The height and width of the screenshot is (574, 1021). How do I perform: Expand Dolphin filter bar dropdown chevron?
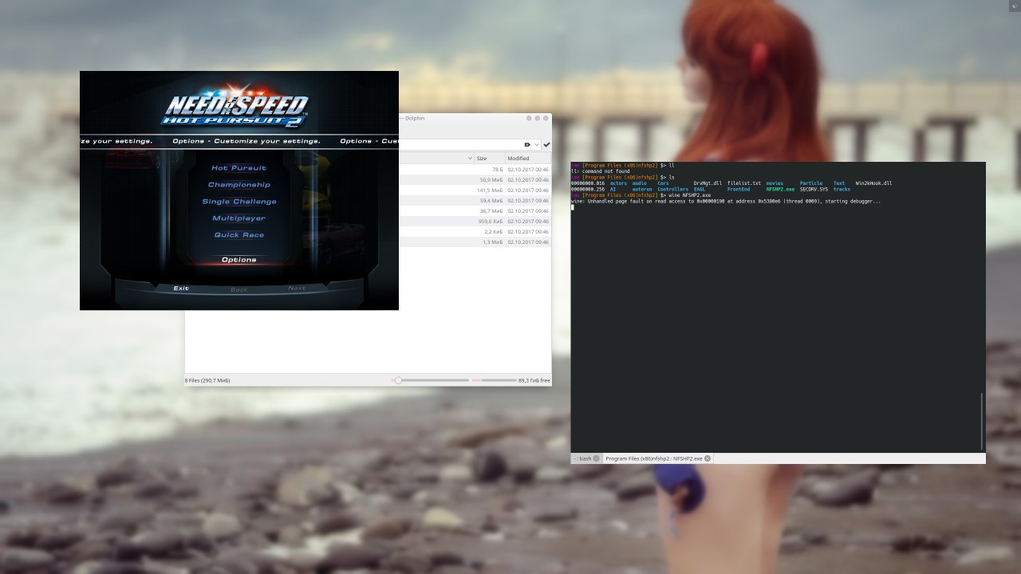537,144
